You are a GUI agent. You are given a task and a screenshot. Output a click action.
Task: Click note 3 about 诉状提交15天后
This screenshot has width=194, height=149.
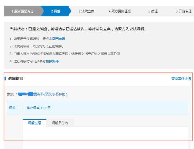tap(65, 54)
